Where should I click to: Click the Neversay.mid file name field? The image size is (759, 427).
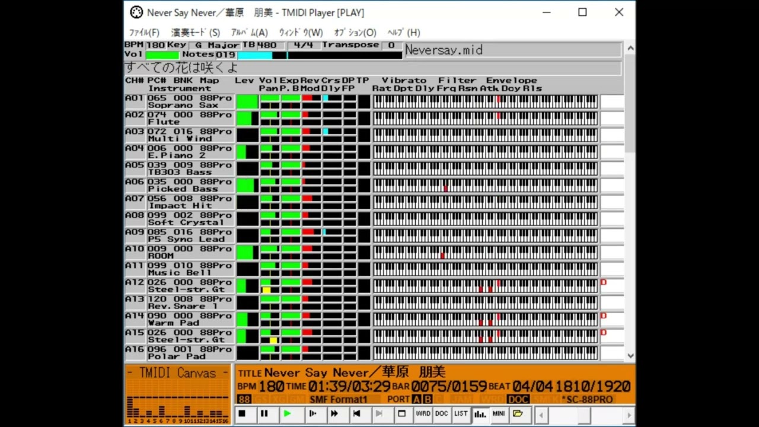512,50
